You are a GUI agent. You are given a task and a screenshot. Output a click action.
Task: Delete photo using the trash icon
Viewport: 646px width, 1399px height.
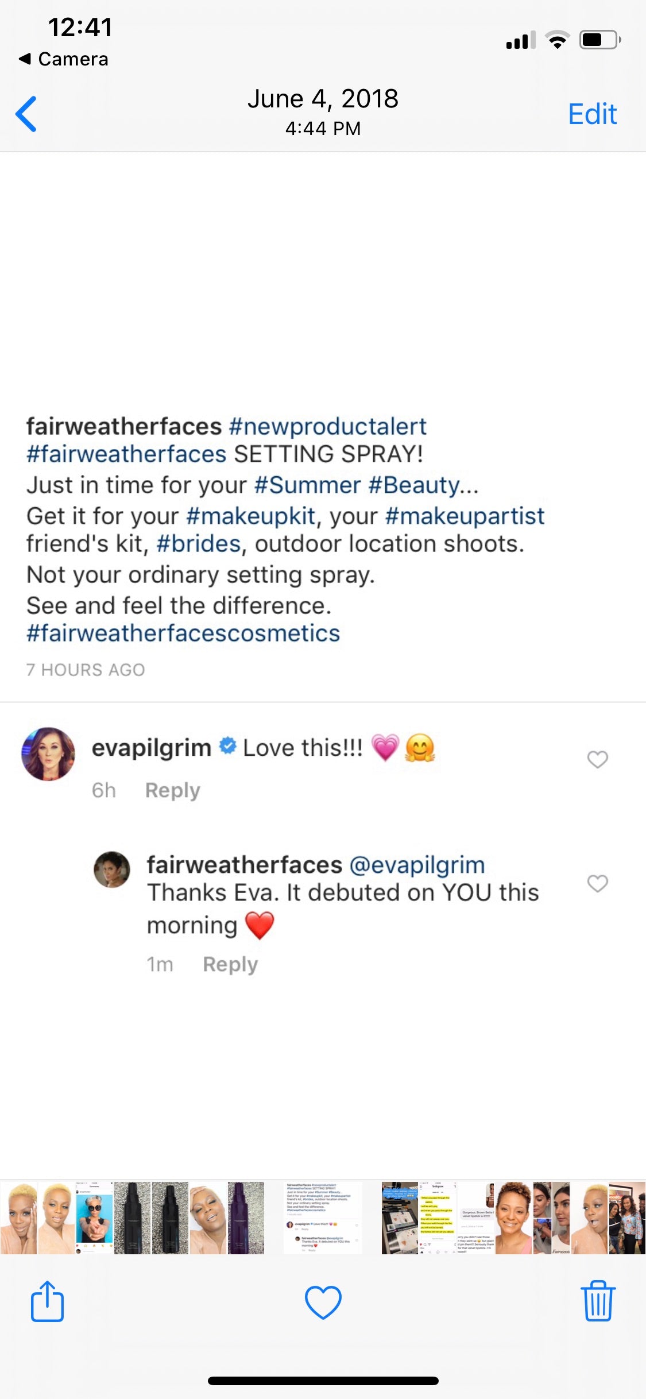(598, 1301)
